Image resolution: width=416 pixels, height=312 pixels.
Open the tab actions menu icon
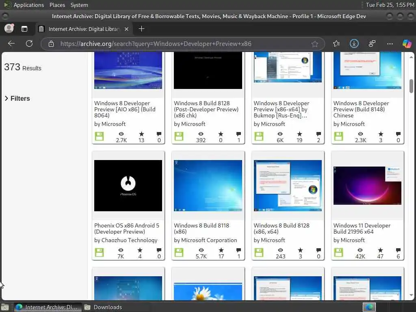(x=24, y=29)
